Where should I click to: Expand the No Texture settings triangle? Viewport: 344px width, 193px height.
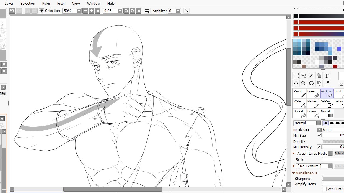294,166
